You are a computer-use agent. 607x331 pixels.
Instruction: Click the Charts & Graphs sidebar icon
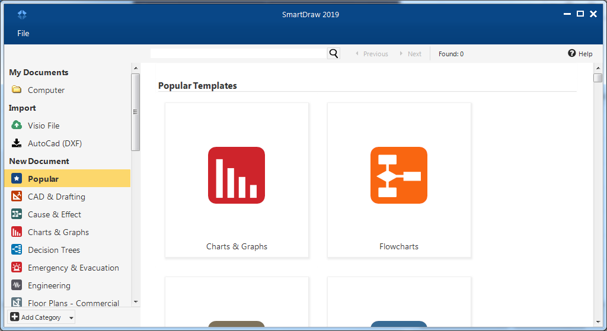coord(17,232)
